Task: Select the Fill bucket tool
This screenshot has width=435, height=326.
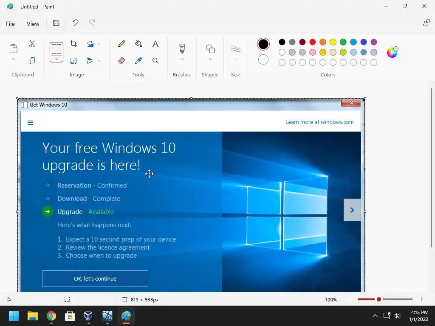Action: pyautogui.click(x=138, y=44)
